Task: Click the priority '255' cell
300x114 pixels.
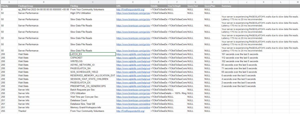Action: [x=9, y=111]
